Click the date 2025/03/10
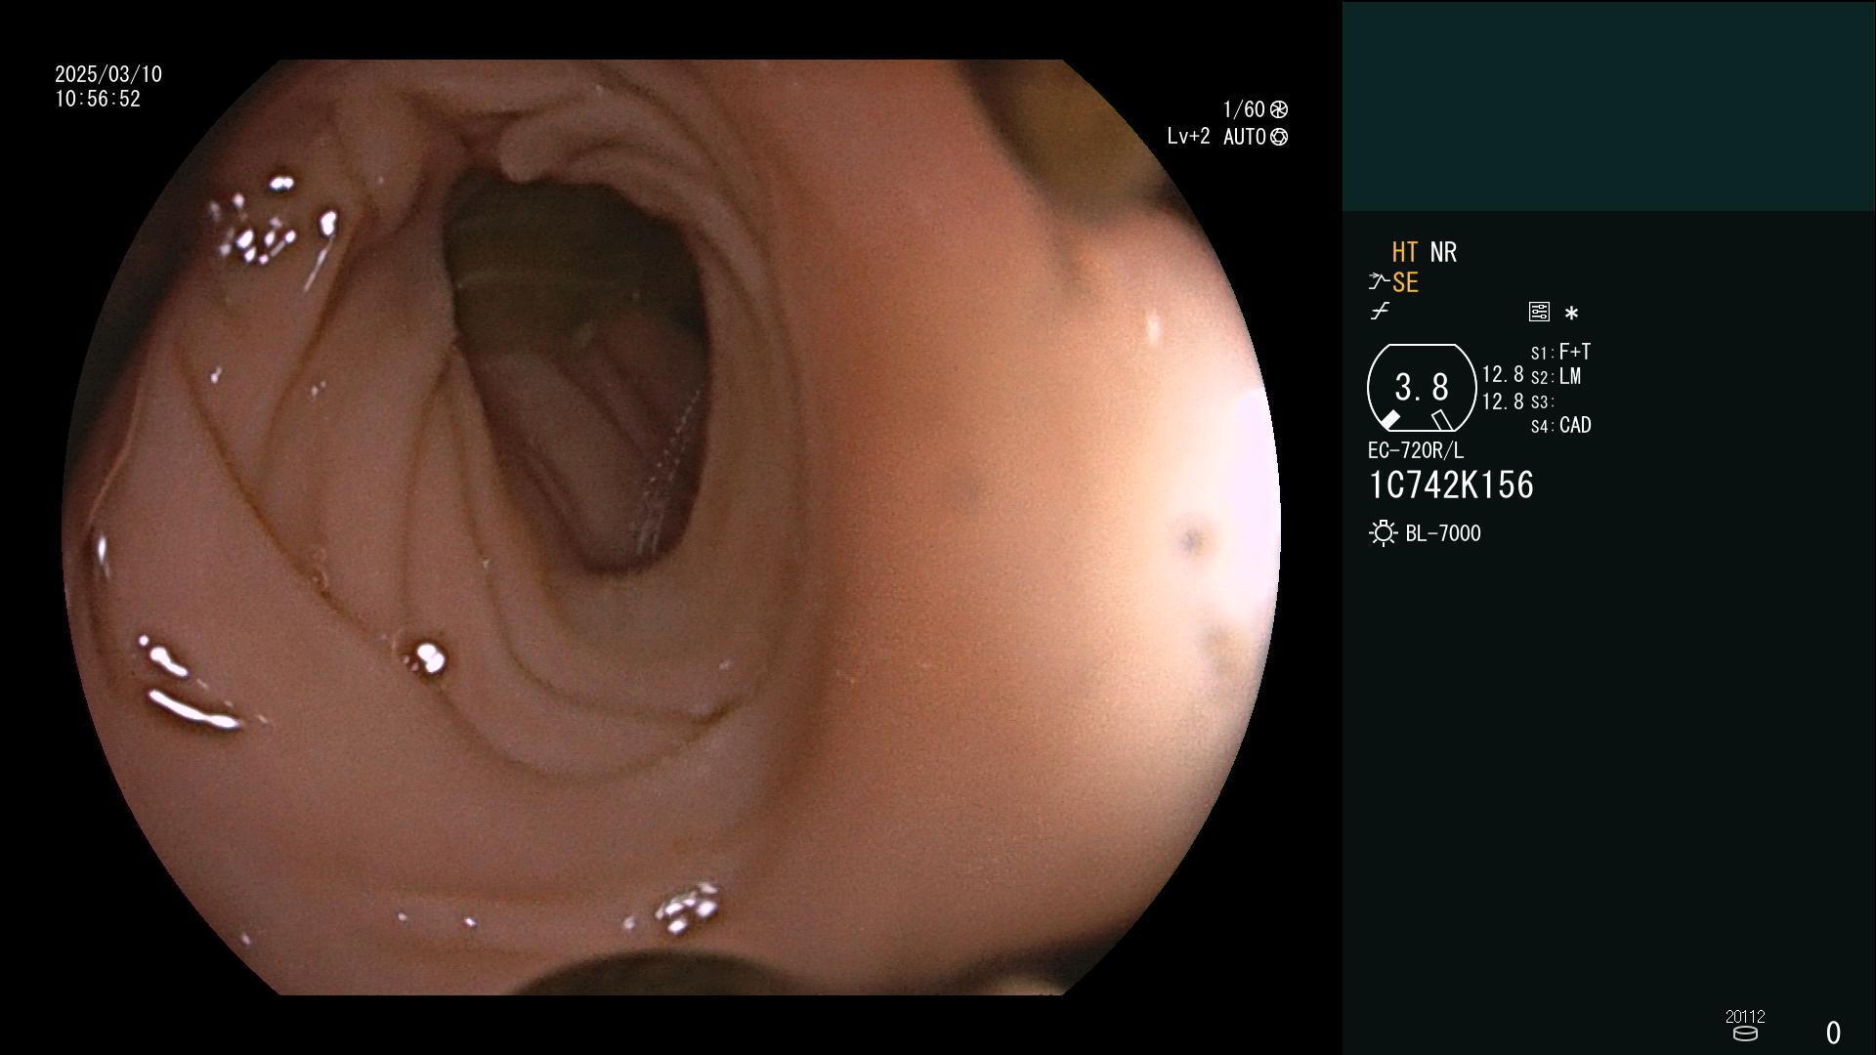1876x1055 pixels. pos(108,74)
